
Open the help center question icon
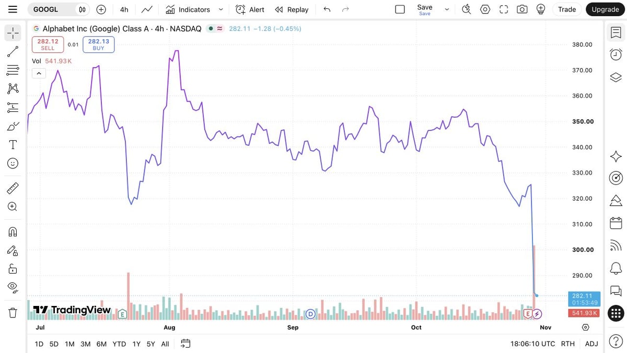[616, 341]
